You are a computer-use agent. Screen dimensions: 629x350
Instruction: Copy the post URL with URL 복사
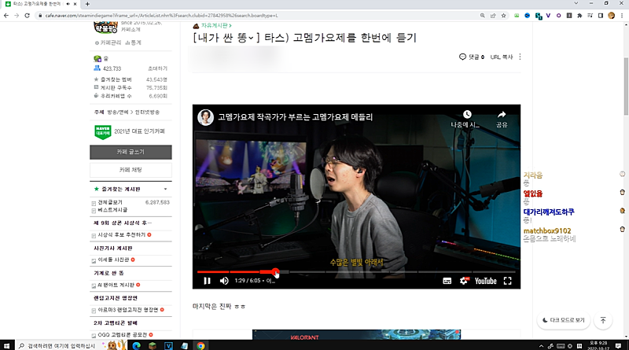[x=502, y=57]
